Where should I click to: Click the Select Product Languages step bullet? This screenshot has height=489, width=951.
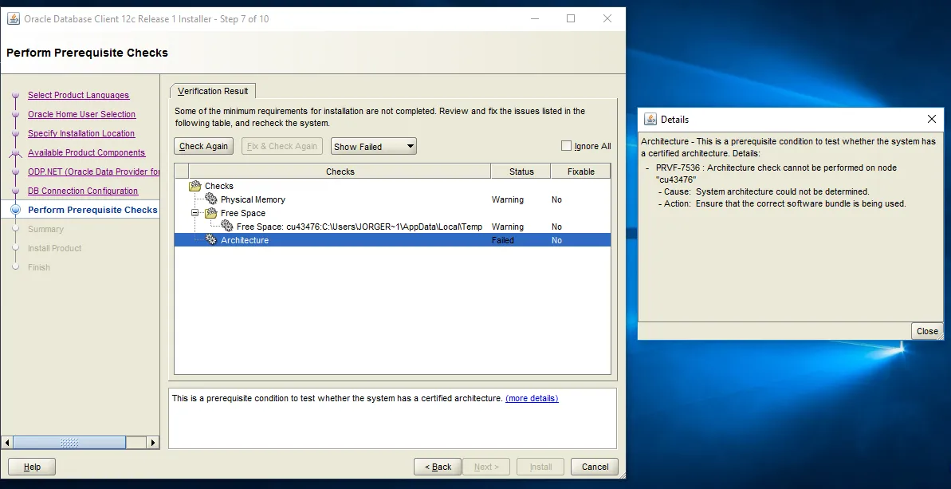click(16, 95)
